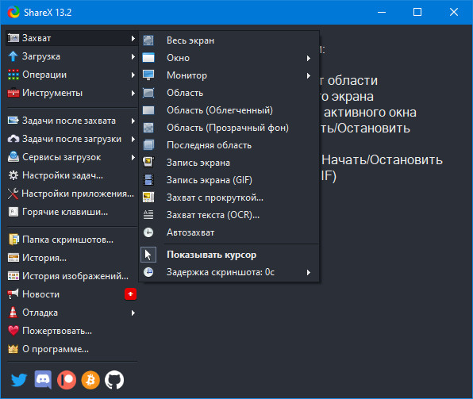Start Запись экрана (GIF) from the menu

click(x=229, y=180)
